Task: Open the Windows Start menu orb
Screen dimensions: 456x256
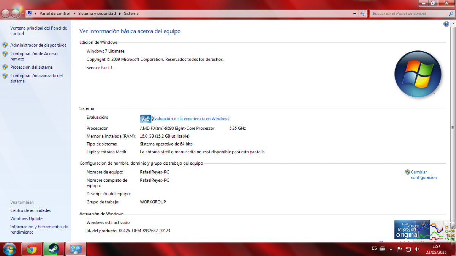Action: [x=9, y=249]
